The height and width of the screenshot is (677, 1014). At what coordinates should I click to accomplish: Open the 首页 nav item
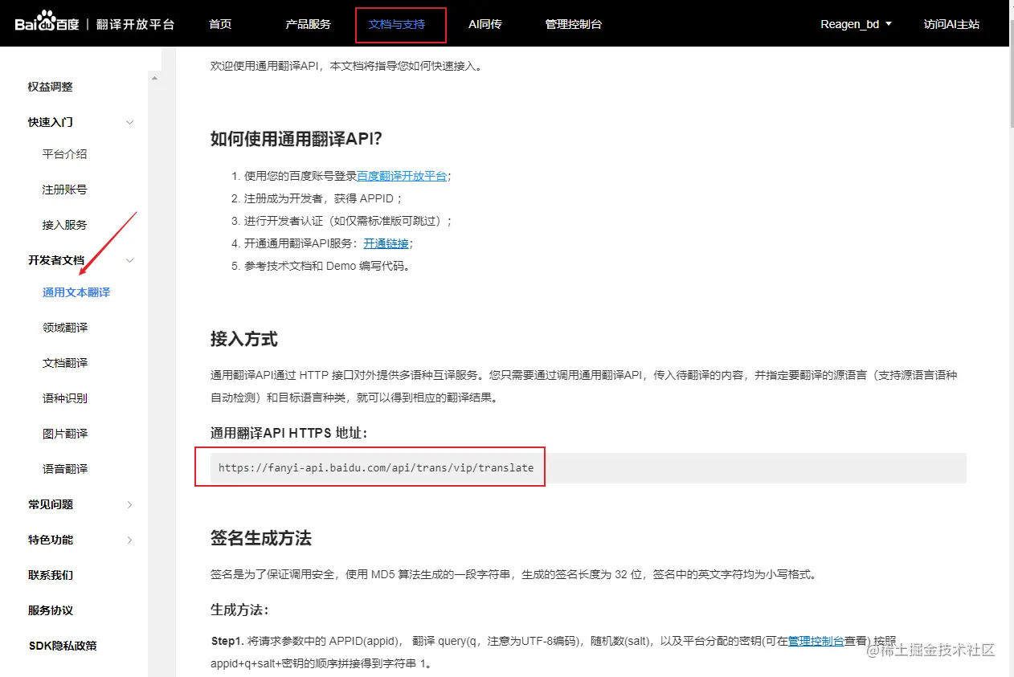220,24
